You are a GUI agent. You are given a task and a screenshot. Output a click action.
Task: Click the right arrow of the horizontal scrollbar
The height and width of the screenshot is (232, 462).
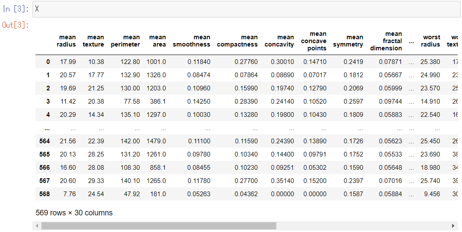[x=453, y=226]
